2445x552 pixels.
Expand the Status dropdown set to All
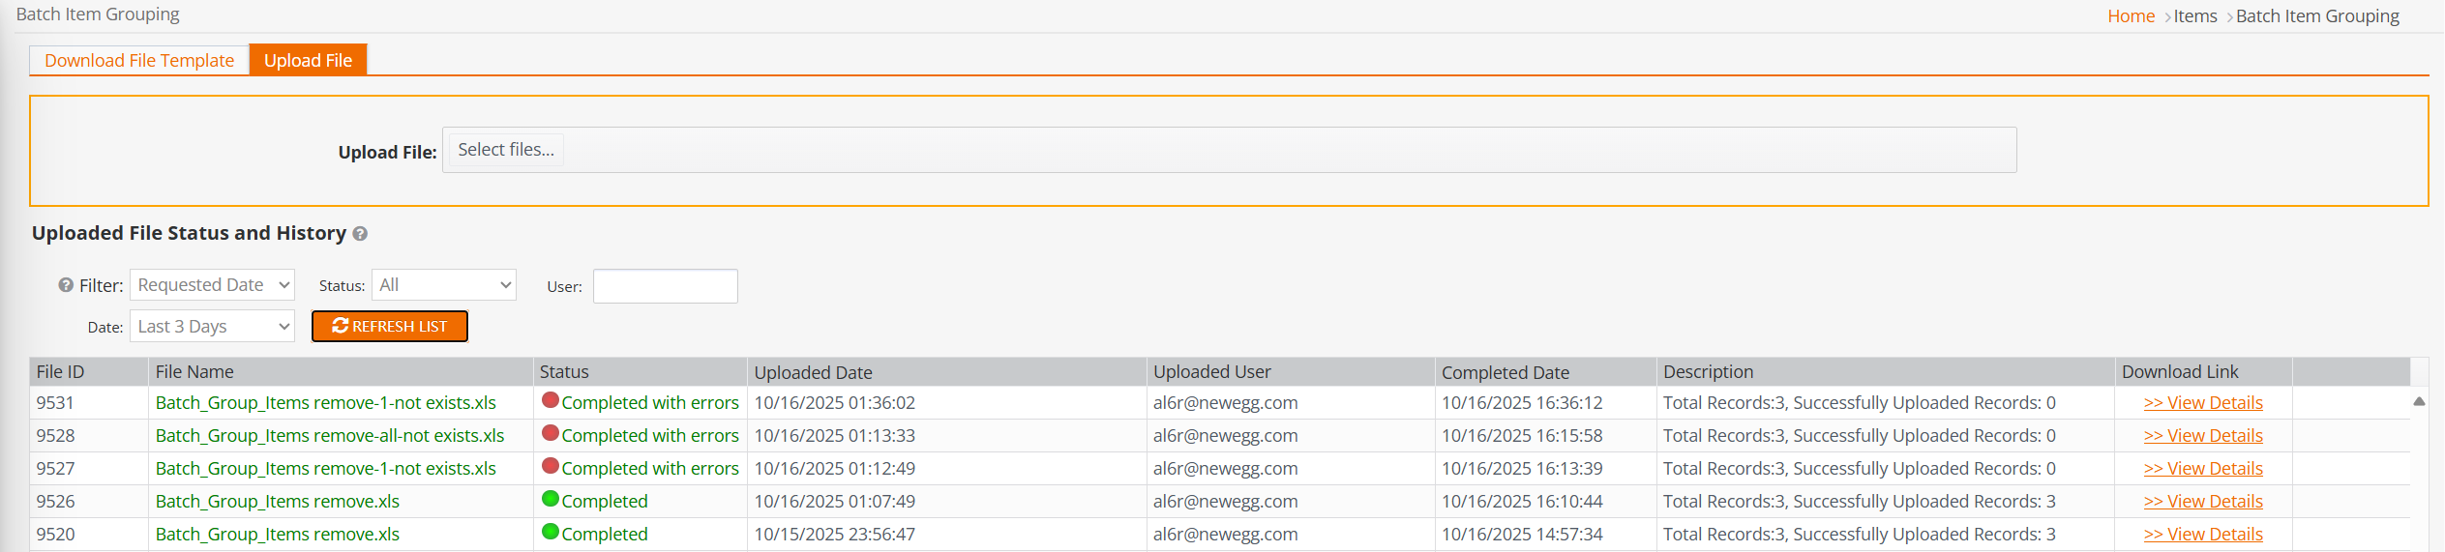[x=444, y=285]
